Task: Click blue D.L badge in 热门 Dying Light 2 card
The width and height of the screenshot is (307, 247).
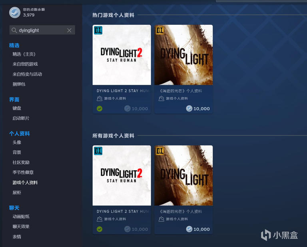Action: pyautogui.click(x=98, y=30)
